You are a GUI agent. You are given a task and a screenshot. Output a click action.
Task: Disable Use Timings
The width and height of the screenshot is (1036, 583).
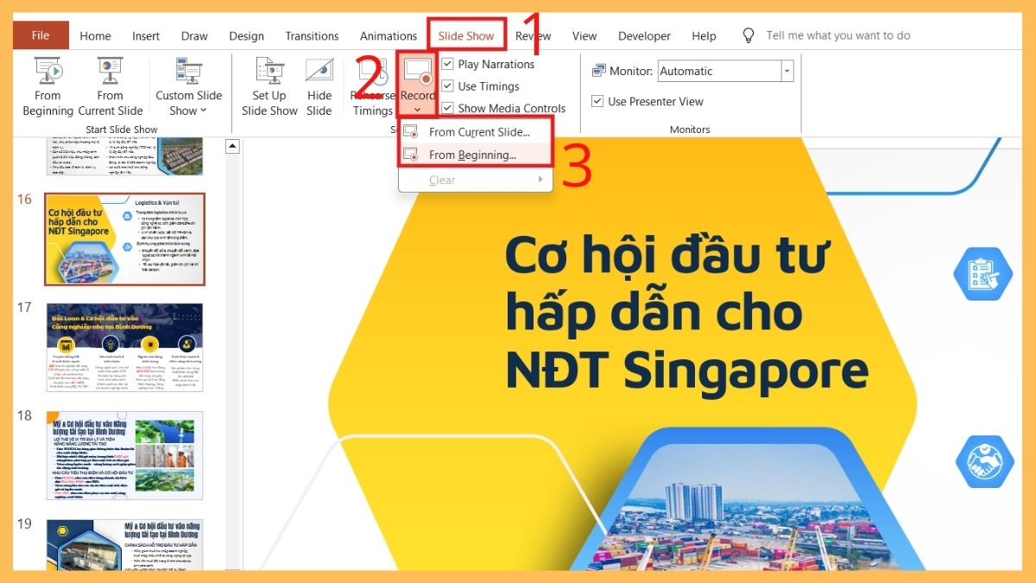(x=446, y=86)
